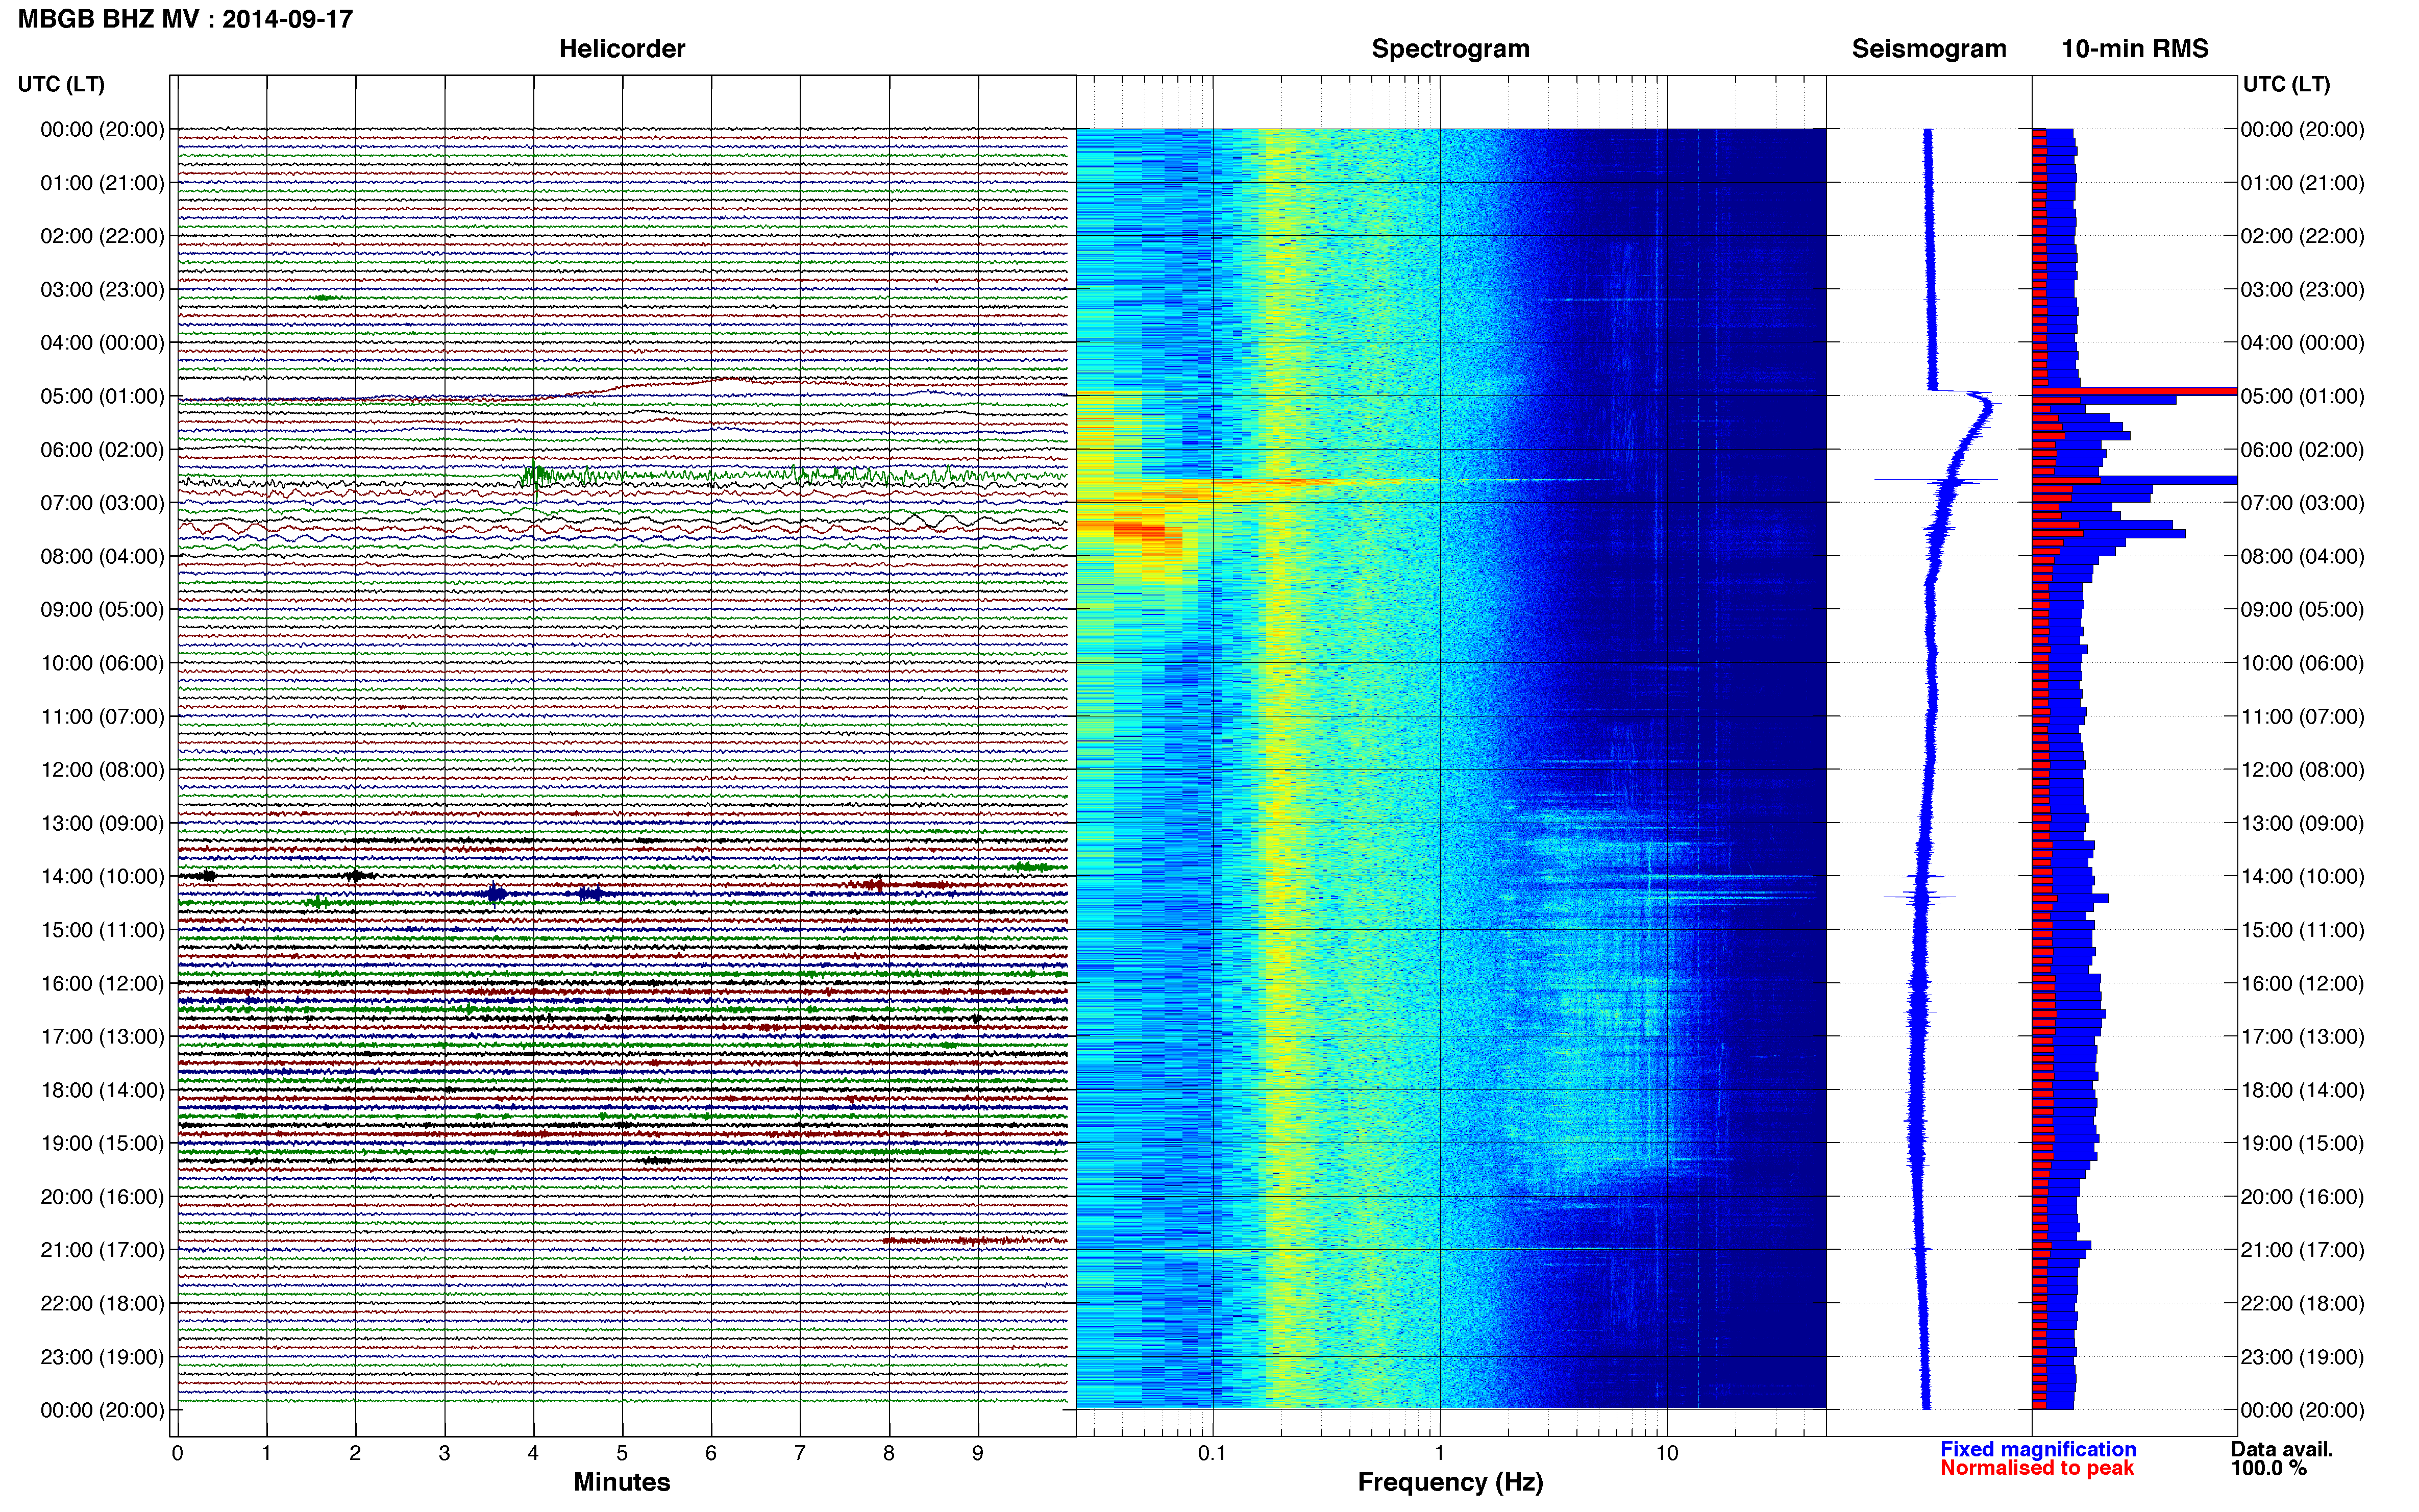Click the left '21:00 (17:00)' time label

pos(102,1250)
